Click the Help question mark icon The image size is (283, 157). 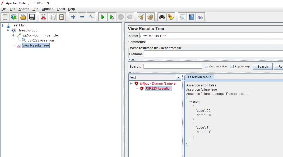(x=192, y=17)
